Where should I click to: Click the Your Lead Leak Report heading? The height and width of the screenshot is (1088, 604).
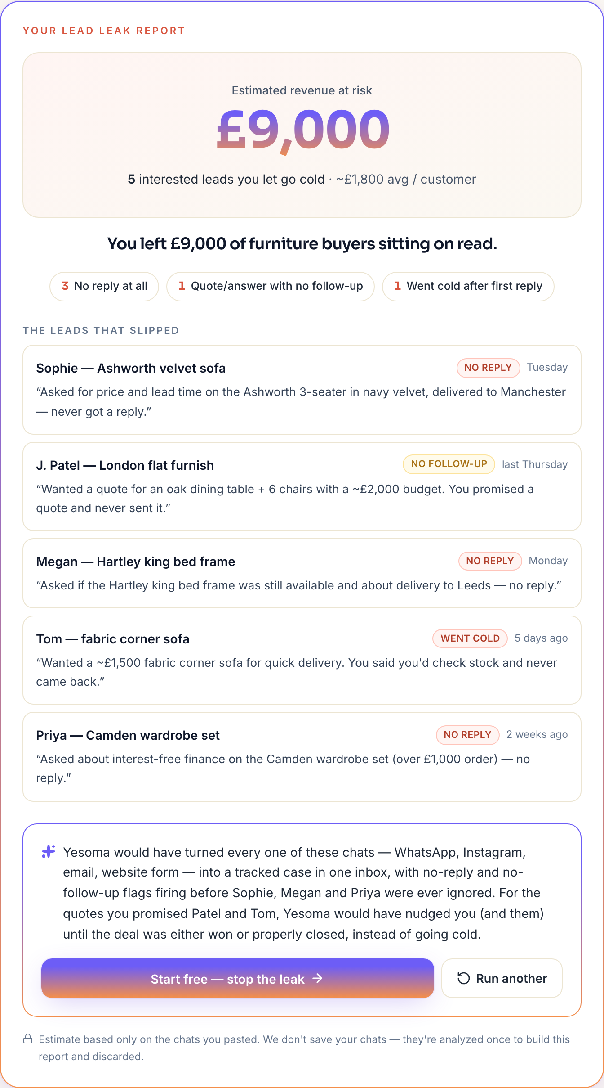click(104, 31)
